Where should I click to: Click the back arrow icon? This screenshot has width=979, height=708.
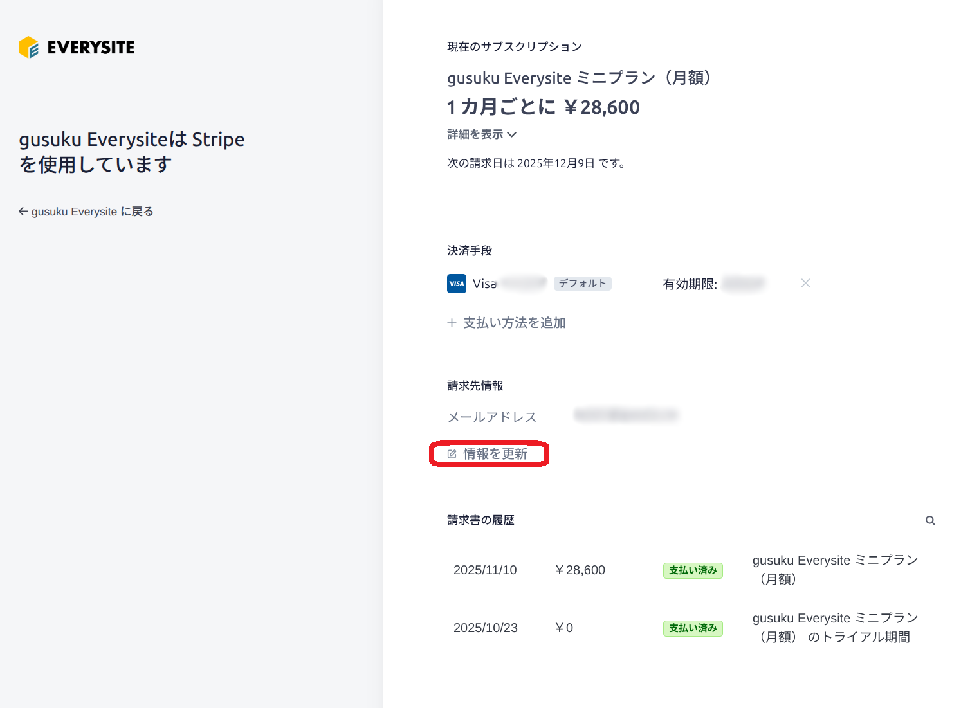tap(23, 212)
